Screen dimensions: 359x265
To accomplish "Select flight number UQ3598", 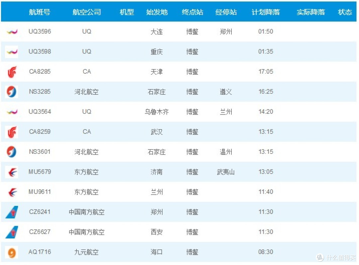I will pyautogui.click(x=40, y=52).
